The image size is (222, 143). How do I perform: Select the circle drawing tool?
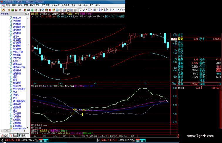coord(122,10)
